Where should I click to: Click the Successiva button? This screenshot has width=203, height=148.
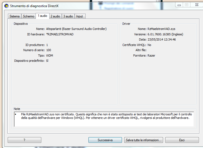[x=105, y=140]
